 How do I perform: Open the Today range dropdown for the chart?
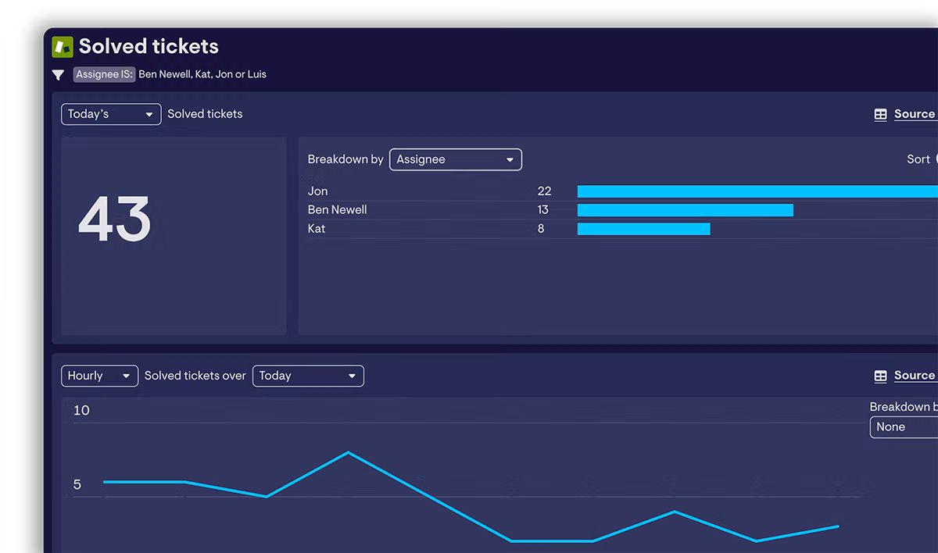click(308, 376)
